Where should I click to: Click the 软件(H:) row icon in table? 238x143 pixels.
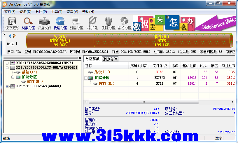pos(95,84)
